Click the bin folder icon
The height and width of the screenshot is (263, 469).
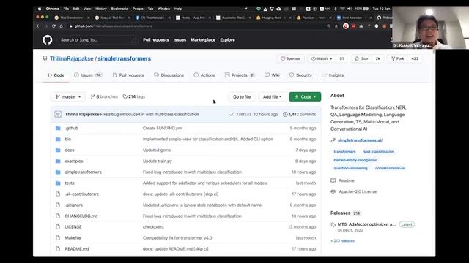[x=58, y=140]
